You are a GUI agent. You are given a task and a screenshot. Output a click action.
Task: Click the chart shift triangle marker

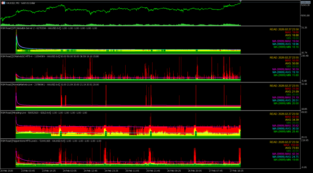point(241,2)
